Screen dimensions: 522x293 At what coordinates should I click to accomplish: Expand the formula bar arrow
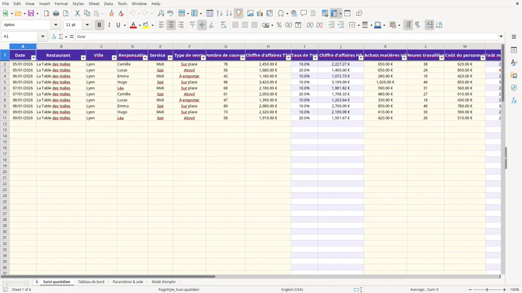(501, 36)
